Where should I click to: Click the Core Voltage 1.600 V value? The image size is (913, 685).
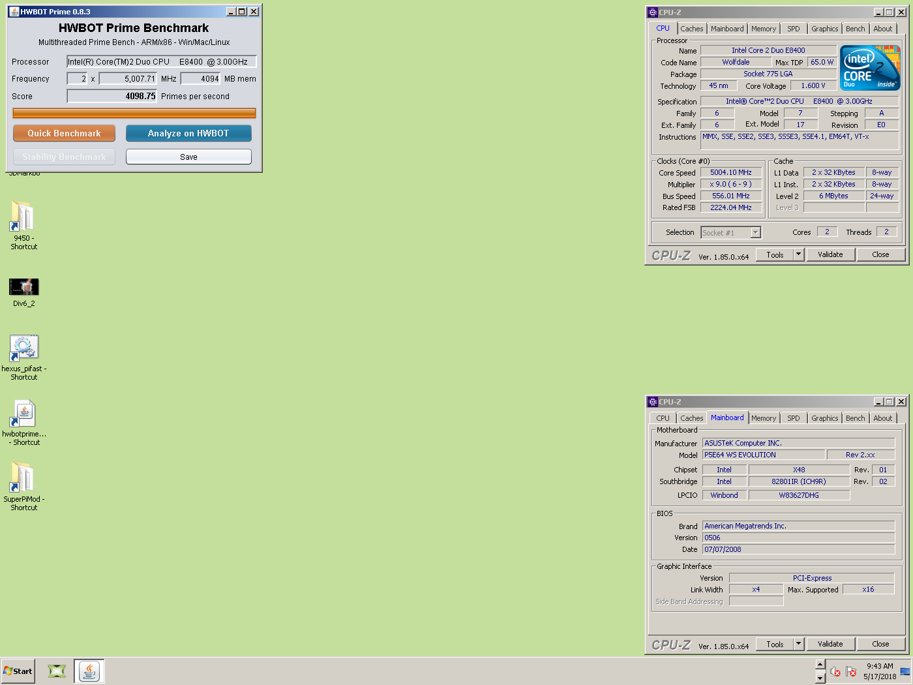coord(813,85)
